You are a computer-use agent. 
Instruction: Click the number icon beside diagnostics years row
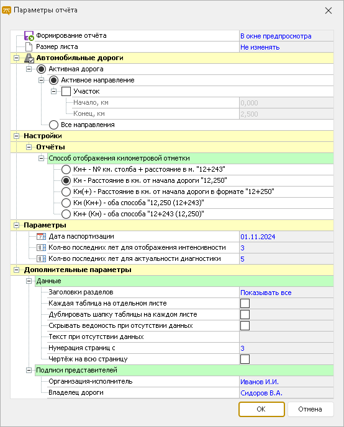click(x=41, y=258)
